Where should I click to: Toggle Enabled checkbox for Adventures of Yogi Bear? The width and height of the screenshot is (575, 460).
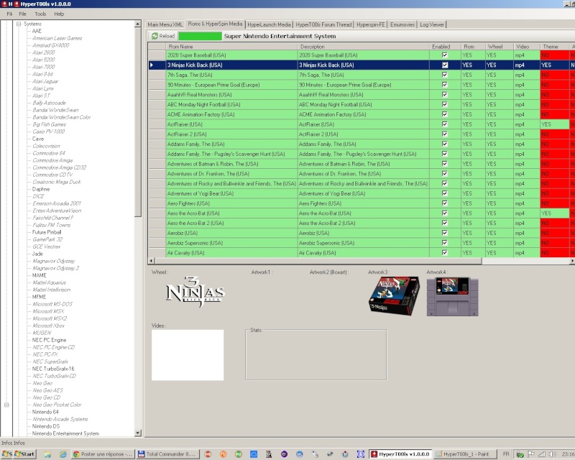click(x=445, y=193)
